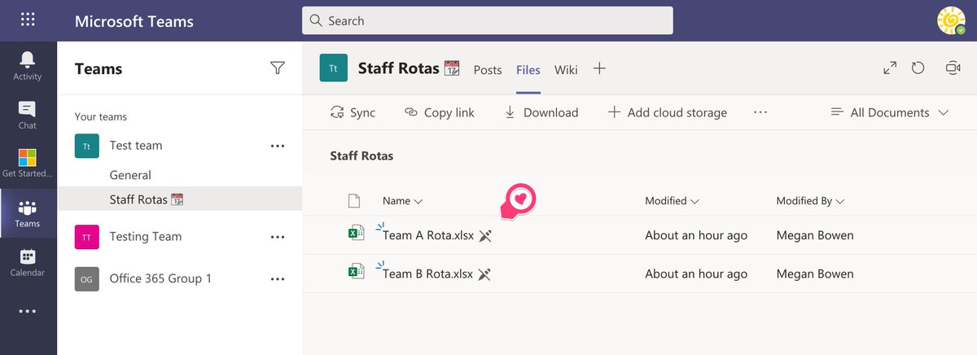Click About an hour ago for Team B Rota

click(696, 274)
